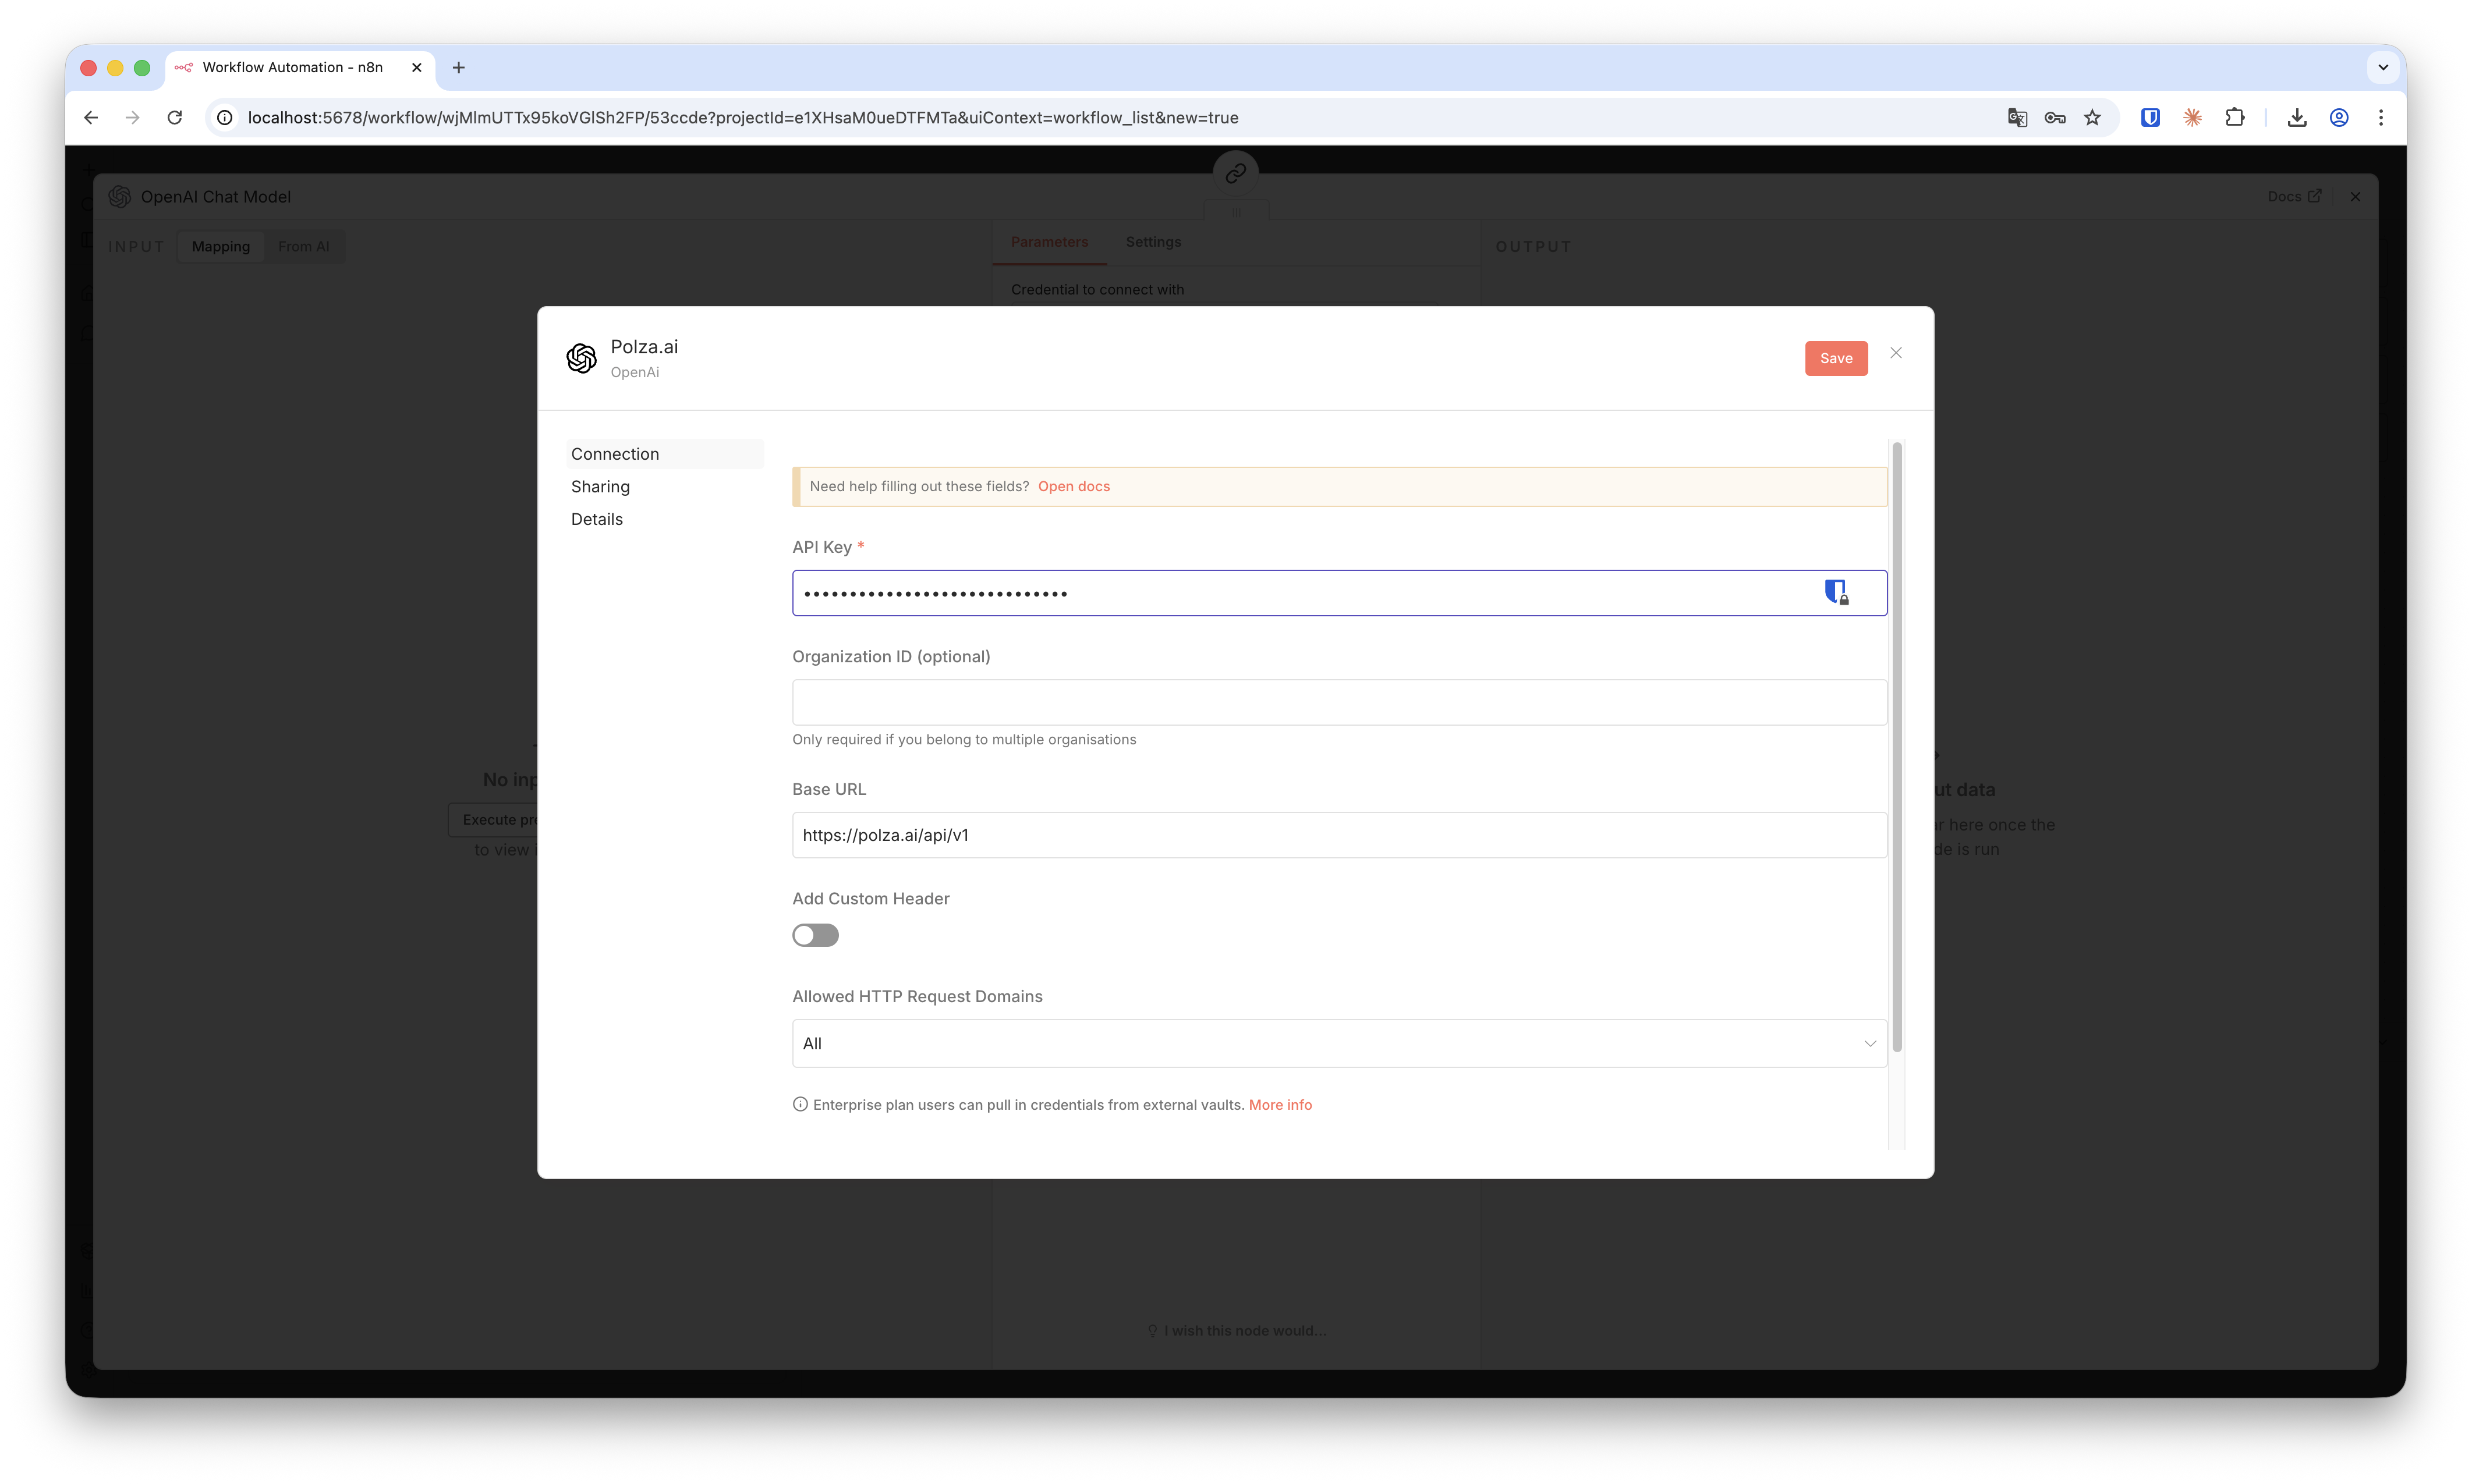This screenshot has height=1484, width=2472.
Task: Select Mapping input mode
Action: [221, 247]
